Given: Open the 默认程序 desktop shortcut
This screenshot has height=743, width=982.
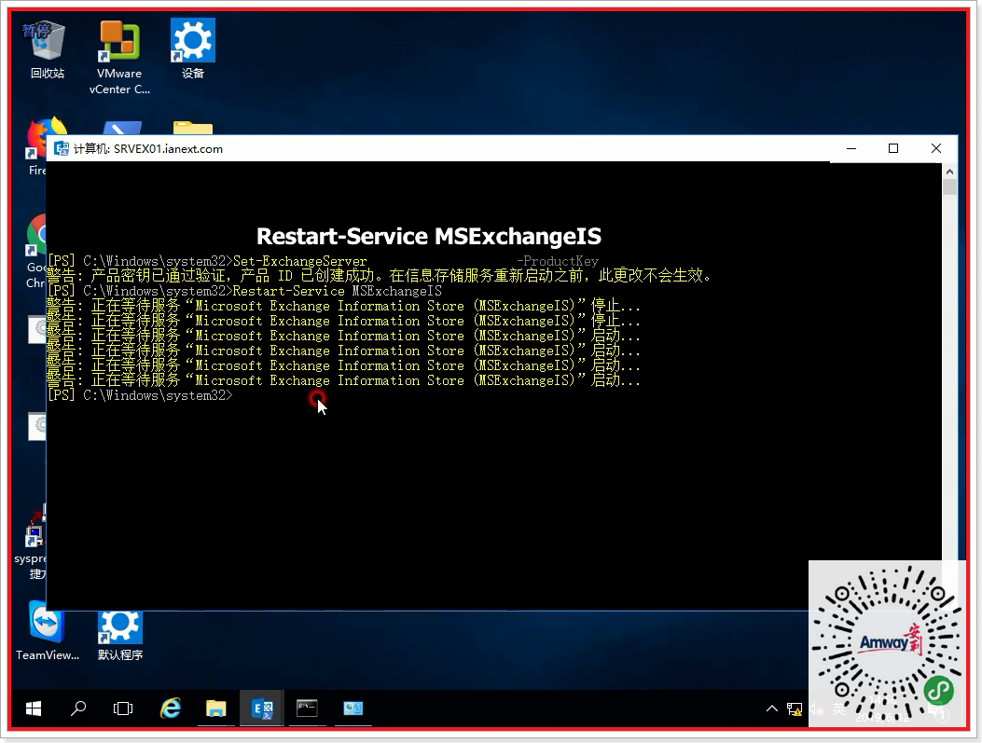Looking at the screenshot, I should 120,636.
